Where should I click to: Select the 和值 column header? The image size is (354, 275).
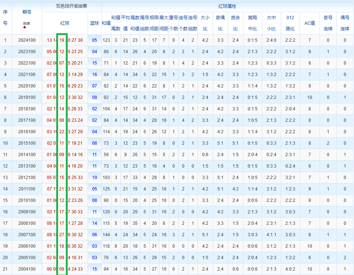(x=106, y=23)
